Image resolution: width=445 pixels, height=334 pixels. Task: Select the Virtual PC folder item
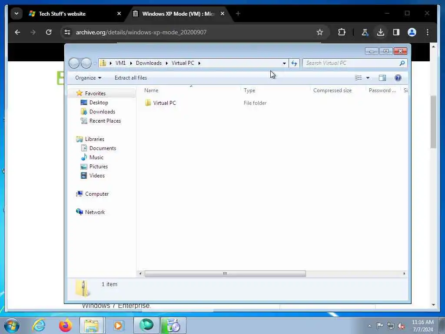point(164,103)
